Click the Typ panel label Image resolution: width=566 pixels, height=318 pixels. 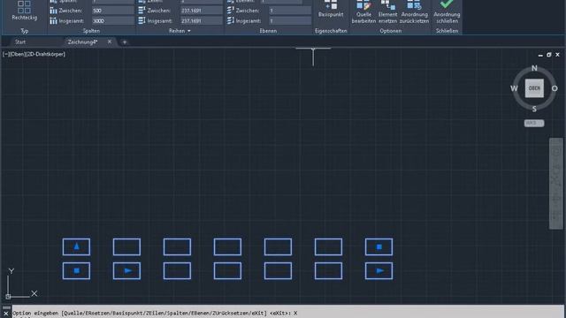(x=24, y=31)
